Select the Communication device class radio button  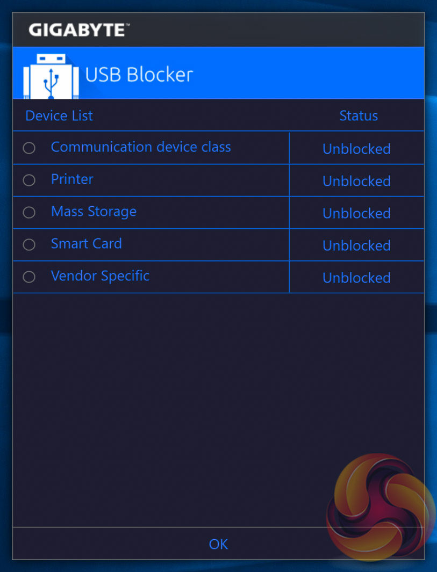(x=29, y=148)
